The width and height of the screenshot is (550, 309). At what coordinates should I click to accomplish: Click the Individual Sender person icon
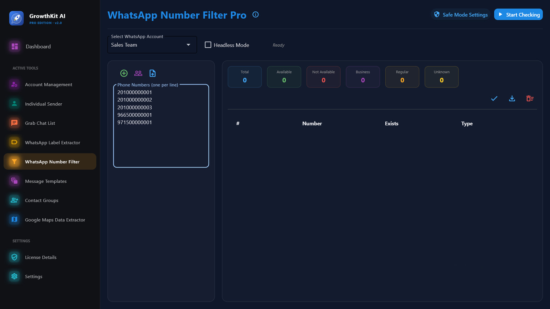14,104
